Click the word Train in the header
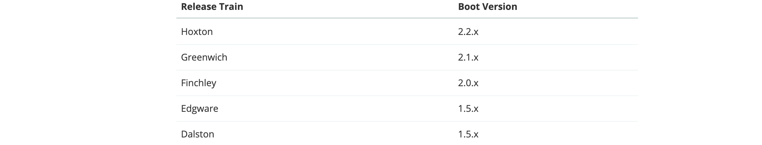This screenshot has height=145, width=762. coord(231,6)
